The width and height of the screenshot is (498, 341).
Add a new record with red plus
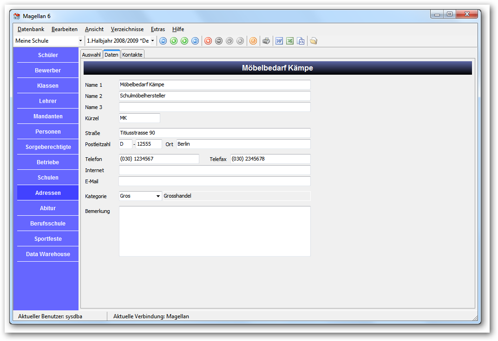pyautogui.click(x=208, y=41)
